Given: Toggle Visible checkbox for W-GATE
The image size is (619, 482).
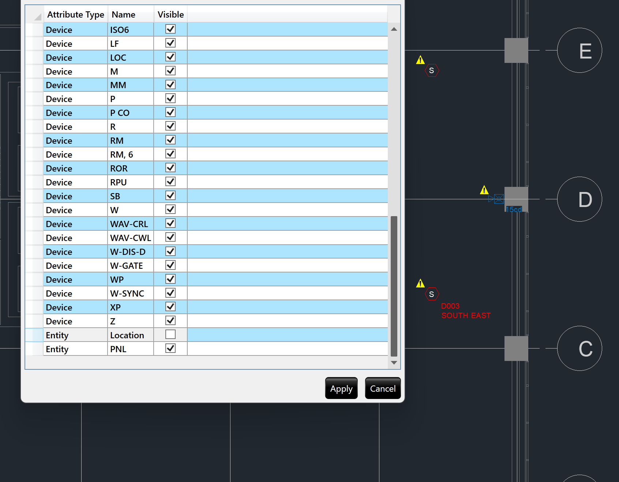Looking at the screenshot, I should click(x=170, y=265).
